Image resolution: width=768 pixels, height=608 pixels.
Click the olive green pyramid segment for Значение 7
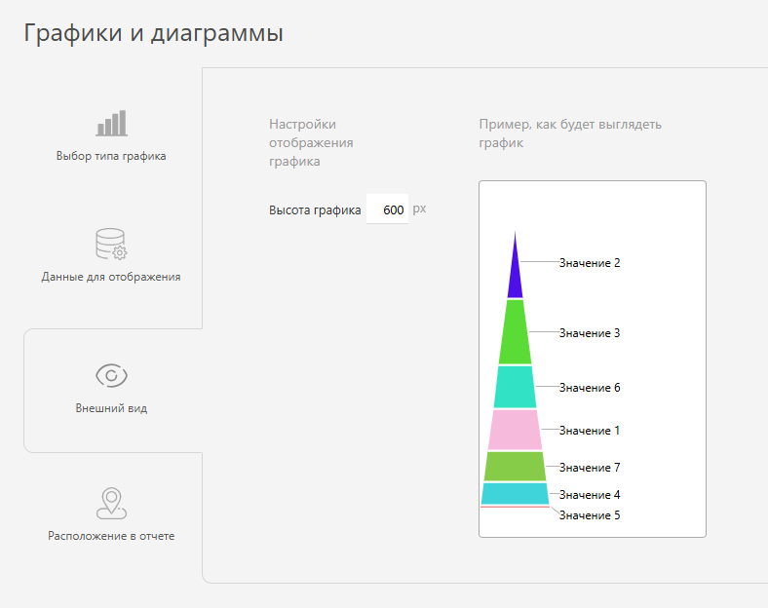515,466
